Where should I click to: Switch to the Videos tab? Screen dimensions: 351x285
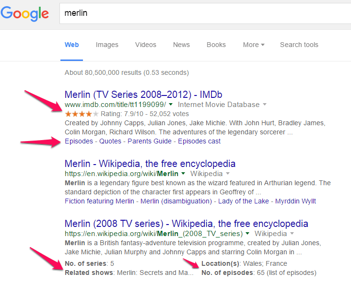tap(145, 45)
